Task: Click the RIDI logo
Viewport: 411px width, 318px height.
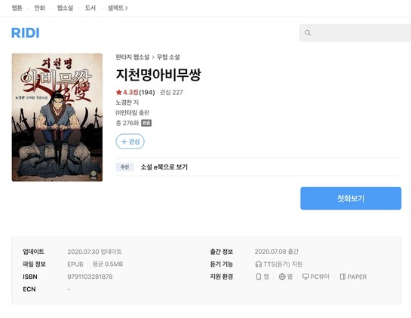Action: coord(26,33)
